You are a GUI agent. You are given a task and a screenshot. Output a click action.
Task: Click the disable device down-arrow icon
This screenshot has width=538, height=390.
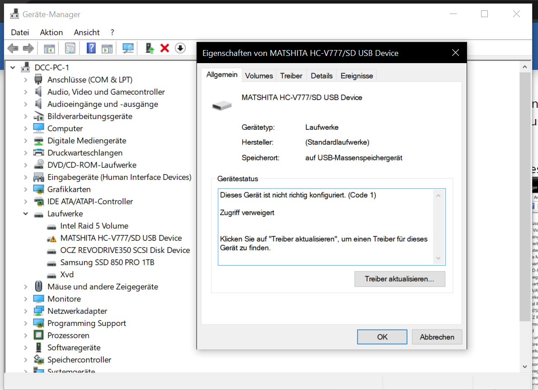180,48
